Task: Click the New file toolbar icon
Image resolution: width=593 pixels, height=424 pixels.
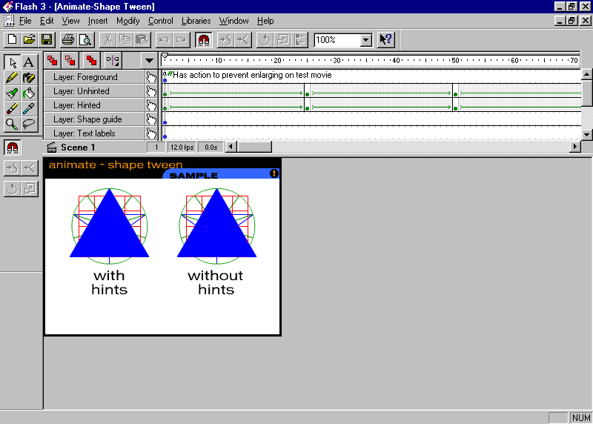Action: (x=12, y=40)
